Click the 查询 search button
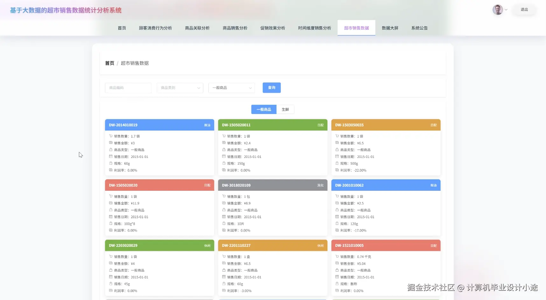 [272, 88]
